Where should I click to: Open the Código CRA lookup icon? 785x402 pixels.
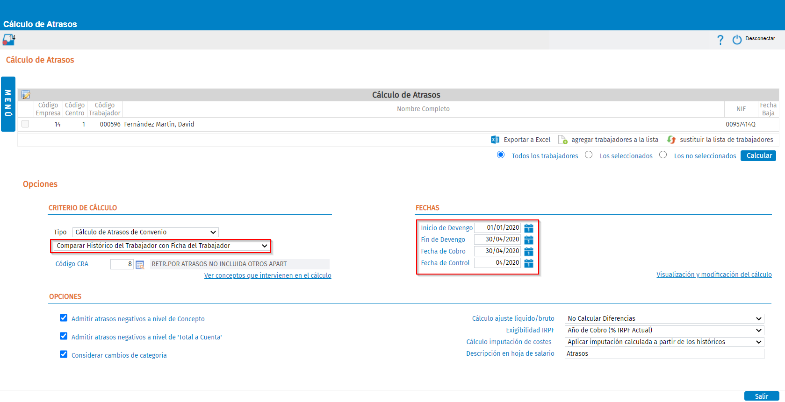click(140, 265)
